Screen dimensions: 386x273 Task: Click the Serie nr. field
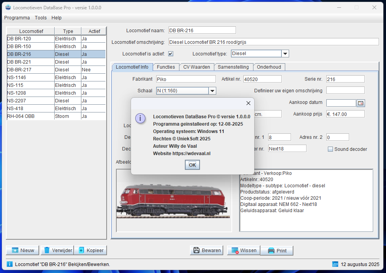pos(345,79)
